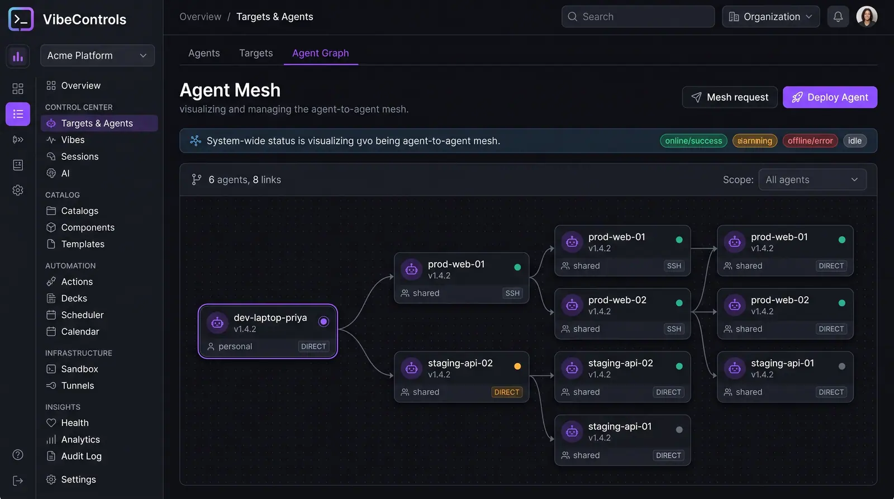Click SSH badge on the prod-web-02 node
The width and height of the screenshot is (894, 499).
(x=674, y=329)
